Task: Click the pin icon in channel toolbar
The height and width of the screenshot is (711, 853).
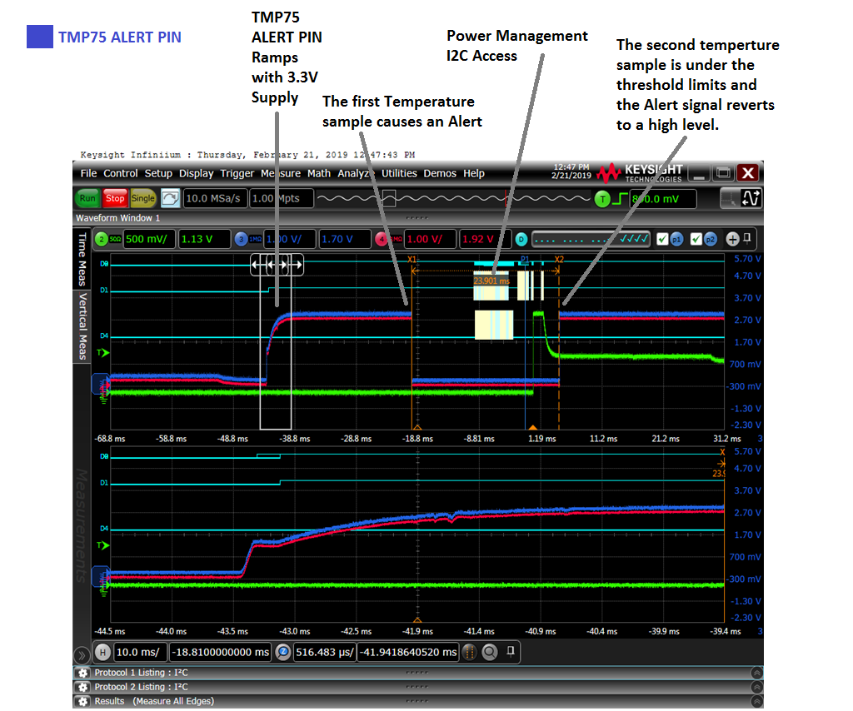Action: [747, 237]
